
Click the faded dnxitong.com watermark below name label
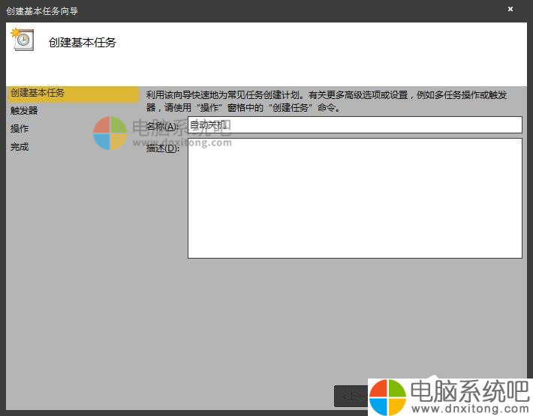tap(182, 142)
